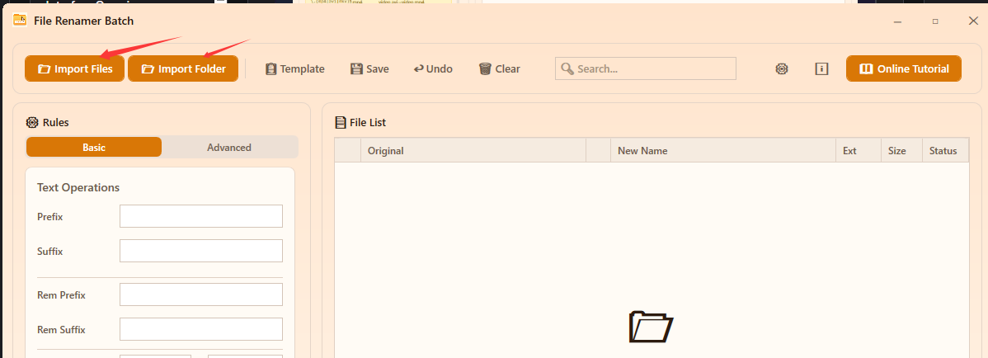Sort by the New Name column header
This screenshot has height=358, width=988.
(x=724, y=151)
